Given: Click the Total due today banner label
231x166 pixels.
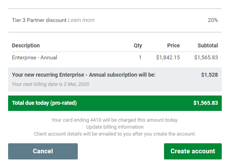Looking at the screenshot, I should pyautogui.click(x=44, y=103).
